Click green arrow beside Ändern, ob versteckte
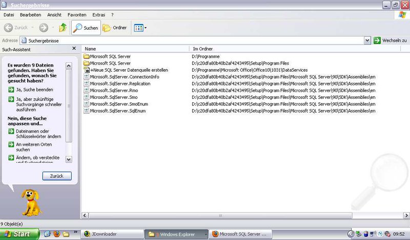The width and height of the screenshot is (410, 240). point(11,158)
